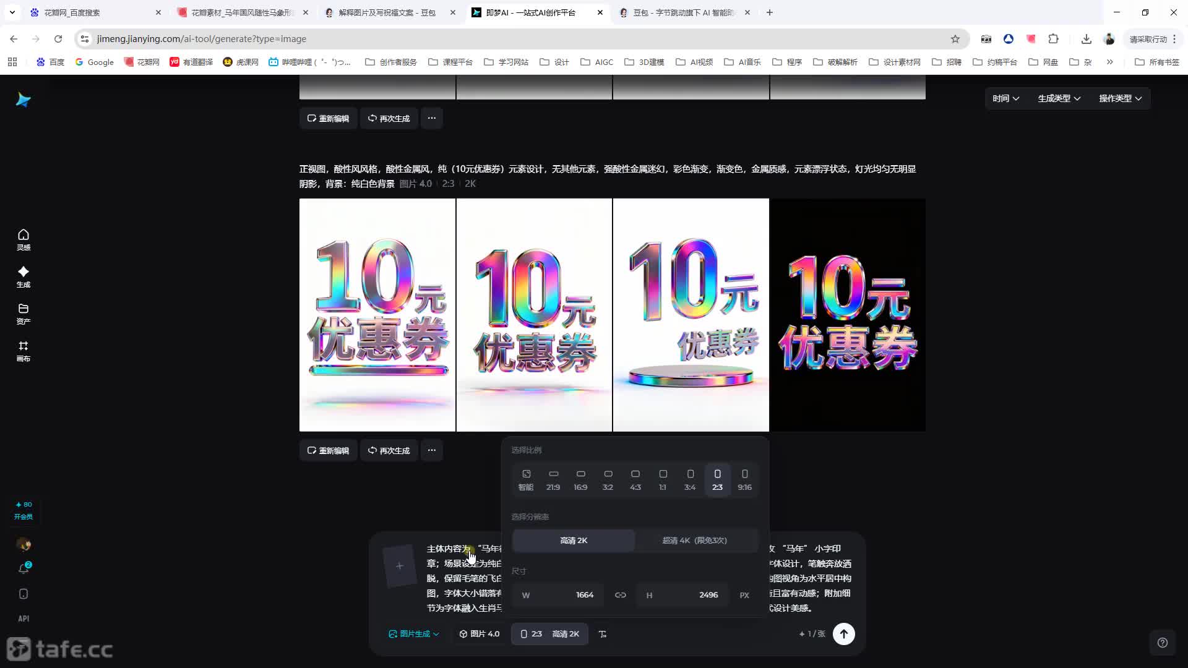This screenshot has width=1188, height=668.
Task: Click 重新编辑 under the coupon images
Action: pos(328,450)
